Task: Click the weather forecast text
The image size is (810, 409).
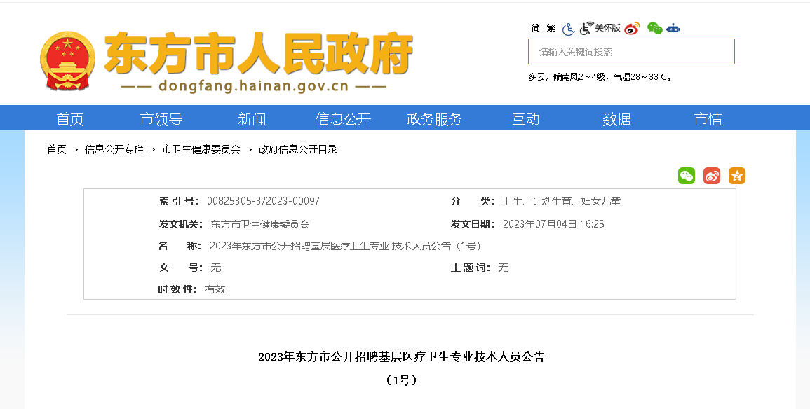Action: tap(600, 77)
